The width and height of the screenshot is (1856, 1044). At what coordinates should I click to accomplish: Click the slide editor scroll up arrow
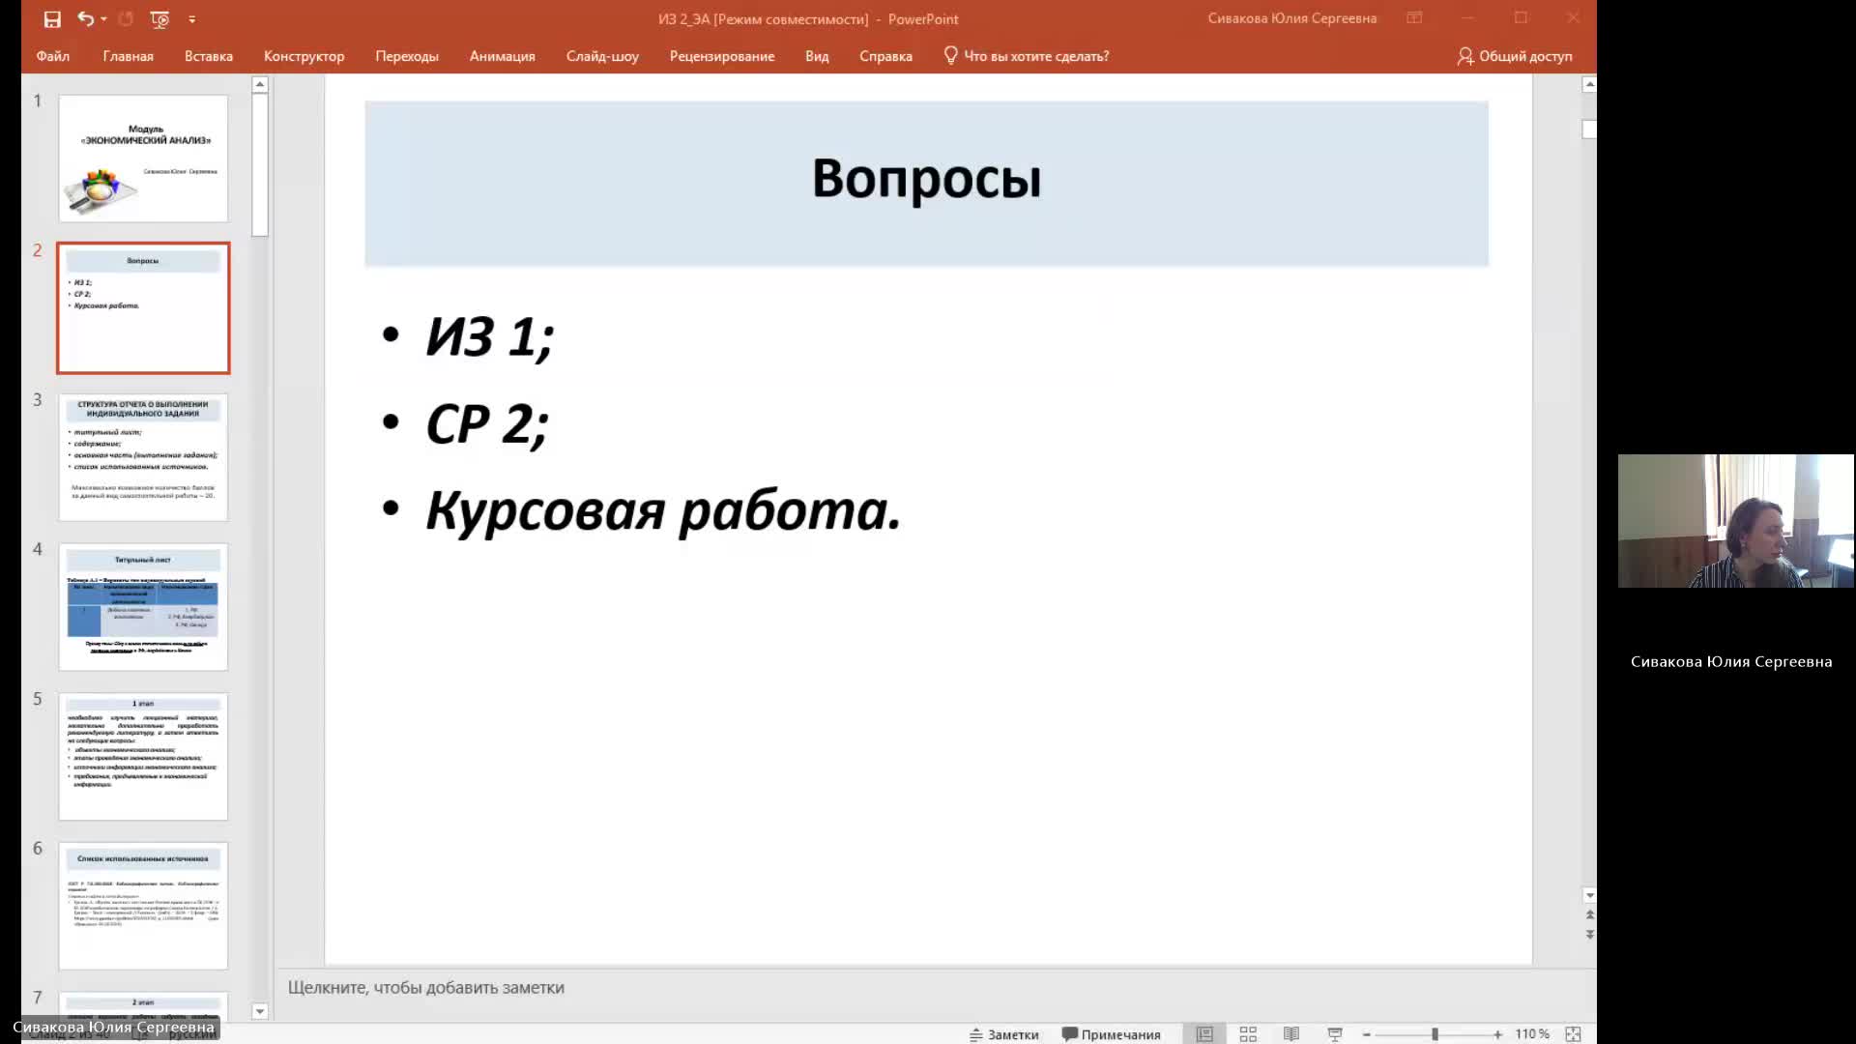1589,84
